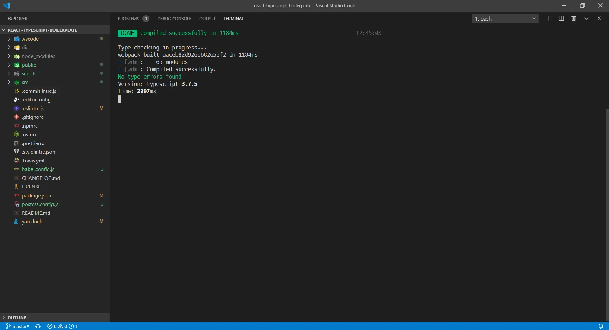Open .npmrc file
Image resolution: width=609 pixels, height=330 pixels.
(55, 126)
